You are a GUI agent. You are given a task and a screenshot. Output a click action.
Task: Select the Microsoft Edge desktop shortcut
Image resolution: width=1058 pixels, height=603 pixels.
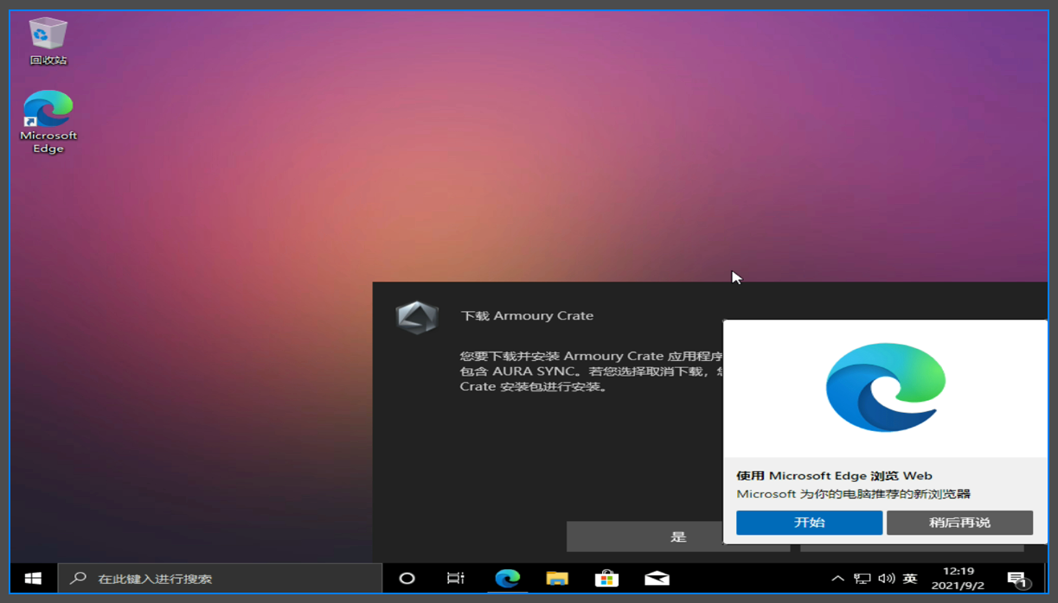[x=48, y=122]
